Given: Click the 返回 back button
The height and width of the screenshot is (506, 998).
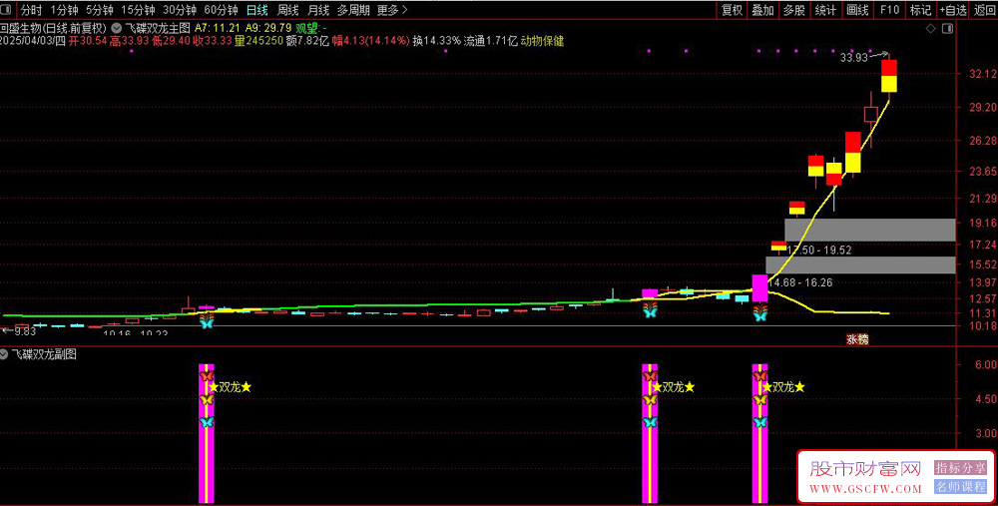Looking at the screenshot, I should pos(985,10).
